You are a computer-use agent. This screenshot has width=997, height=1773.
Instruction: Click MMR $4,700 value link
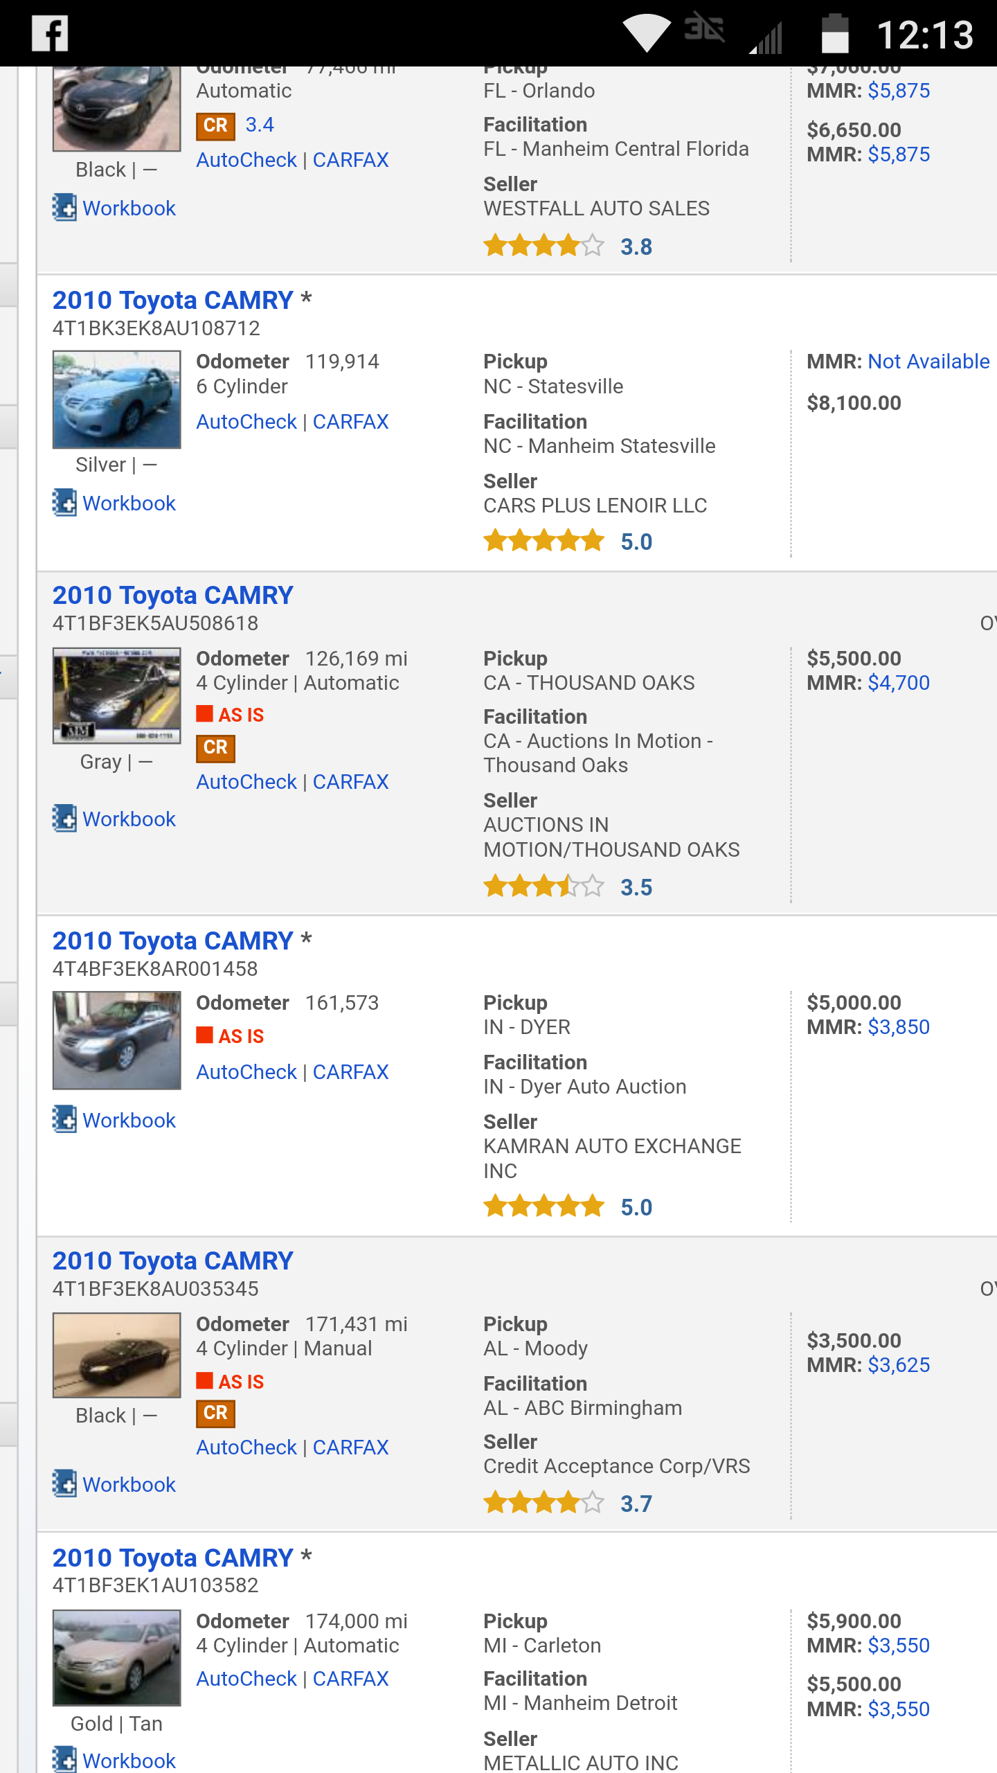[x=899, y=683]
